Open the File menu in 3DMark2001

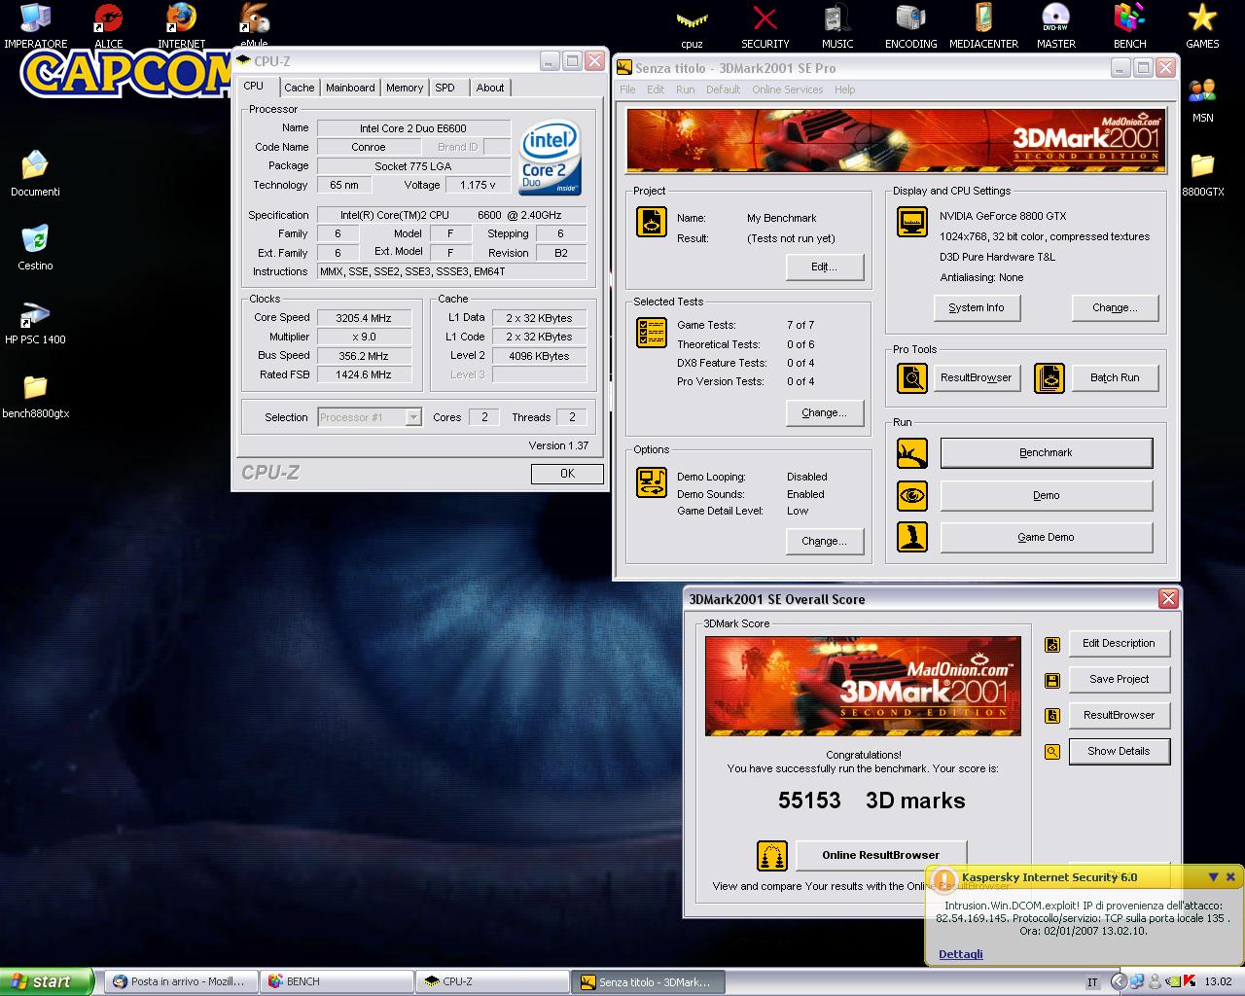627,89
